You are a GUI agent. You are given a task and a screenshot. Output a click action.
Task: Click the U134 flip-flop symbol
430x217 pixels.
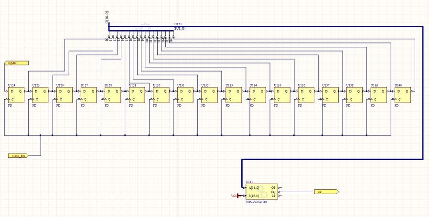coord(258,95)
